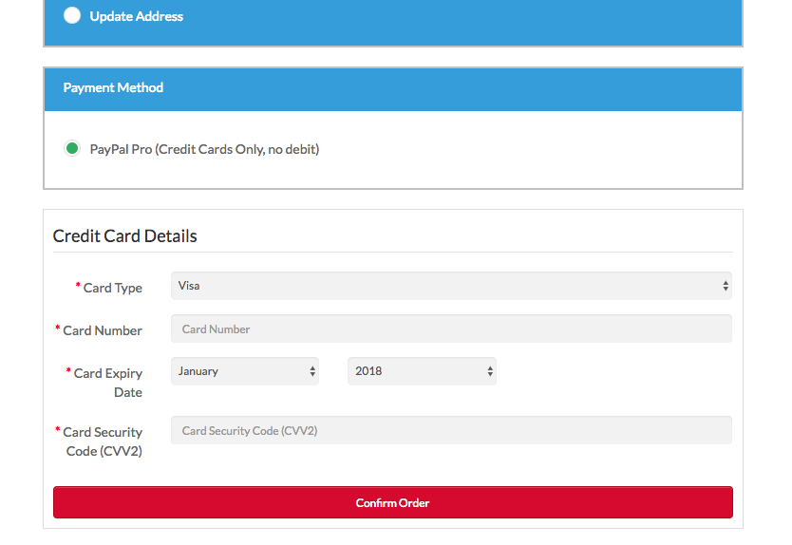This screenshot has width=792, height=545.
Task: Open the expiry month dropdown showing January
Action: tap(245, 371)
